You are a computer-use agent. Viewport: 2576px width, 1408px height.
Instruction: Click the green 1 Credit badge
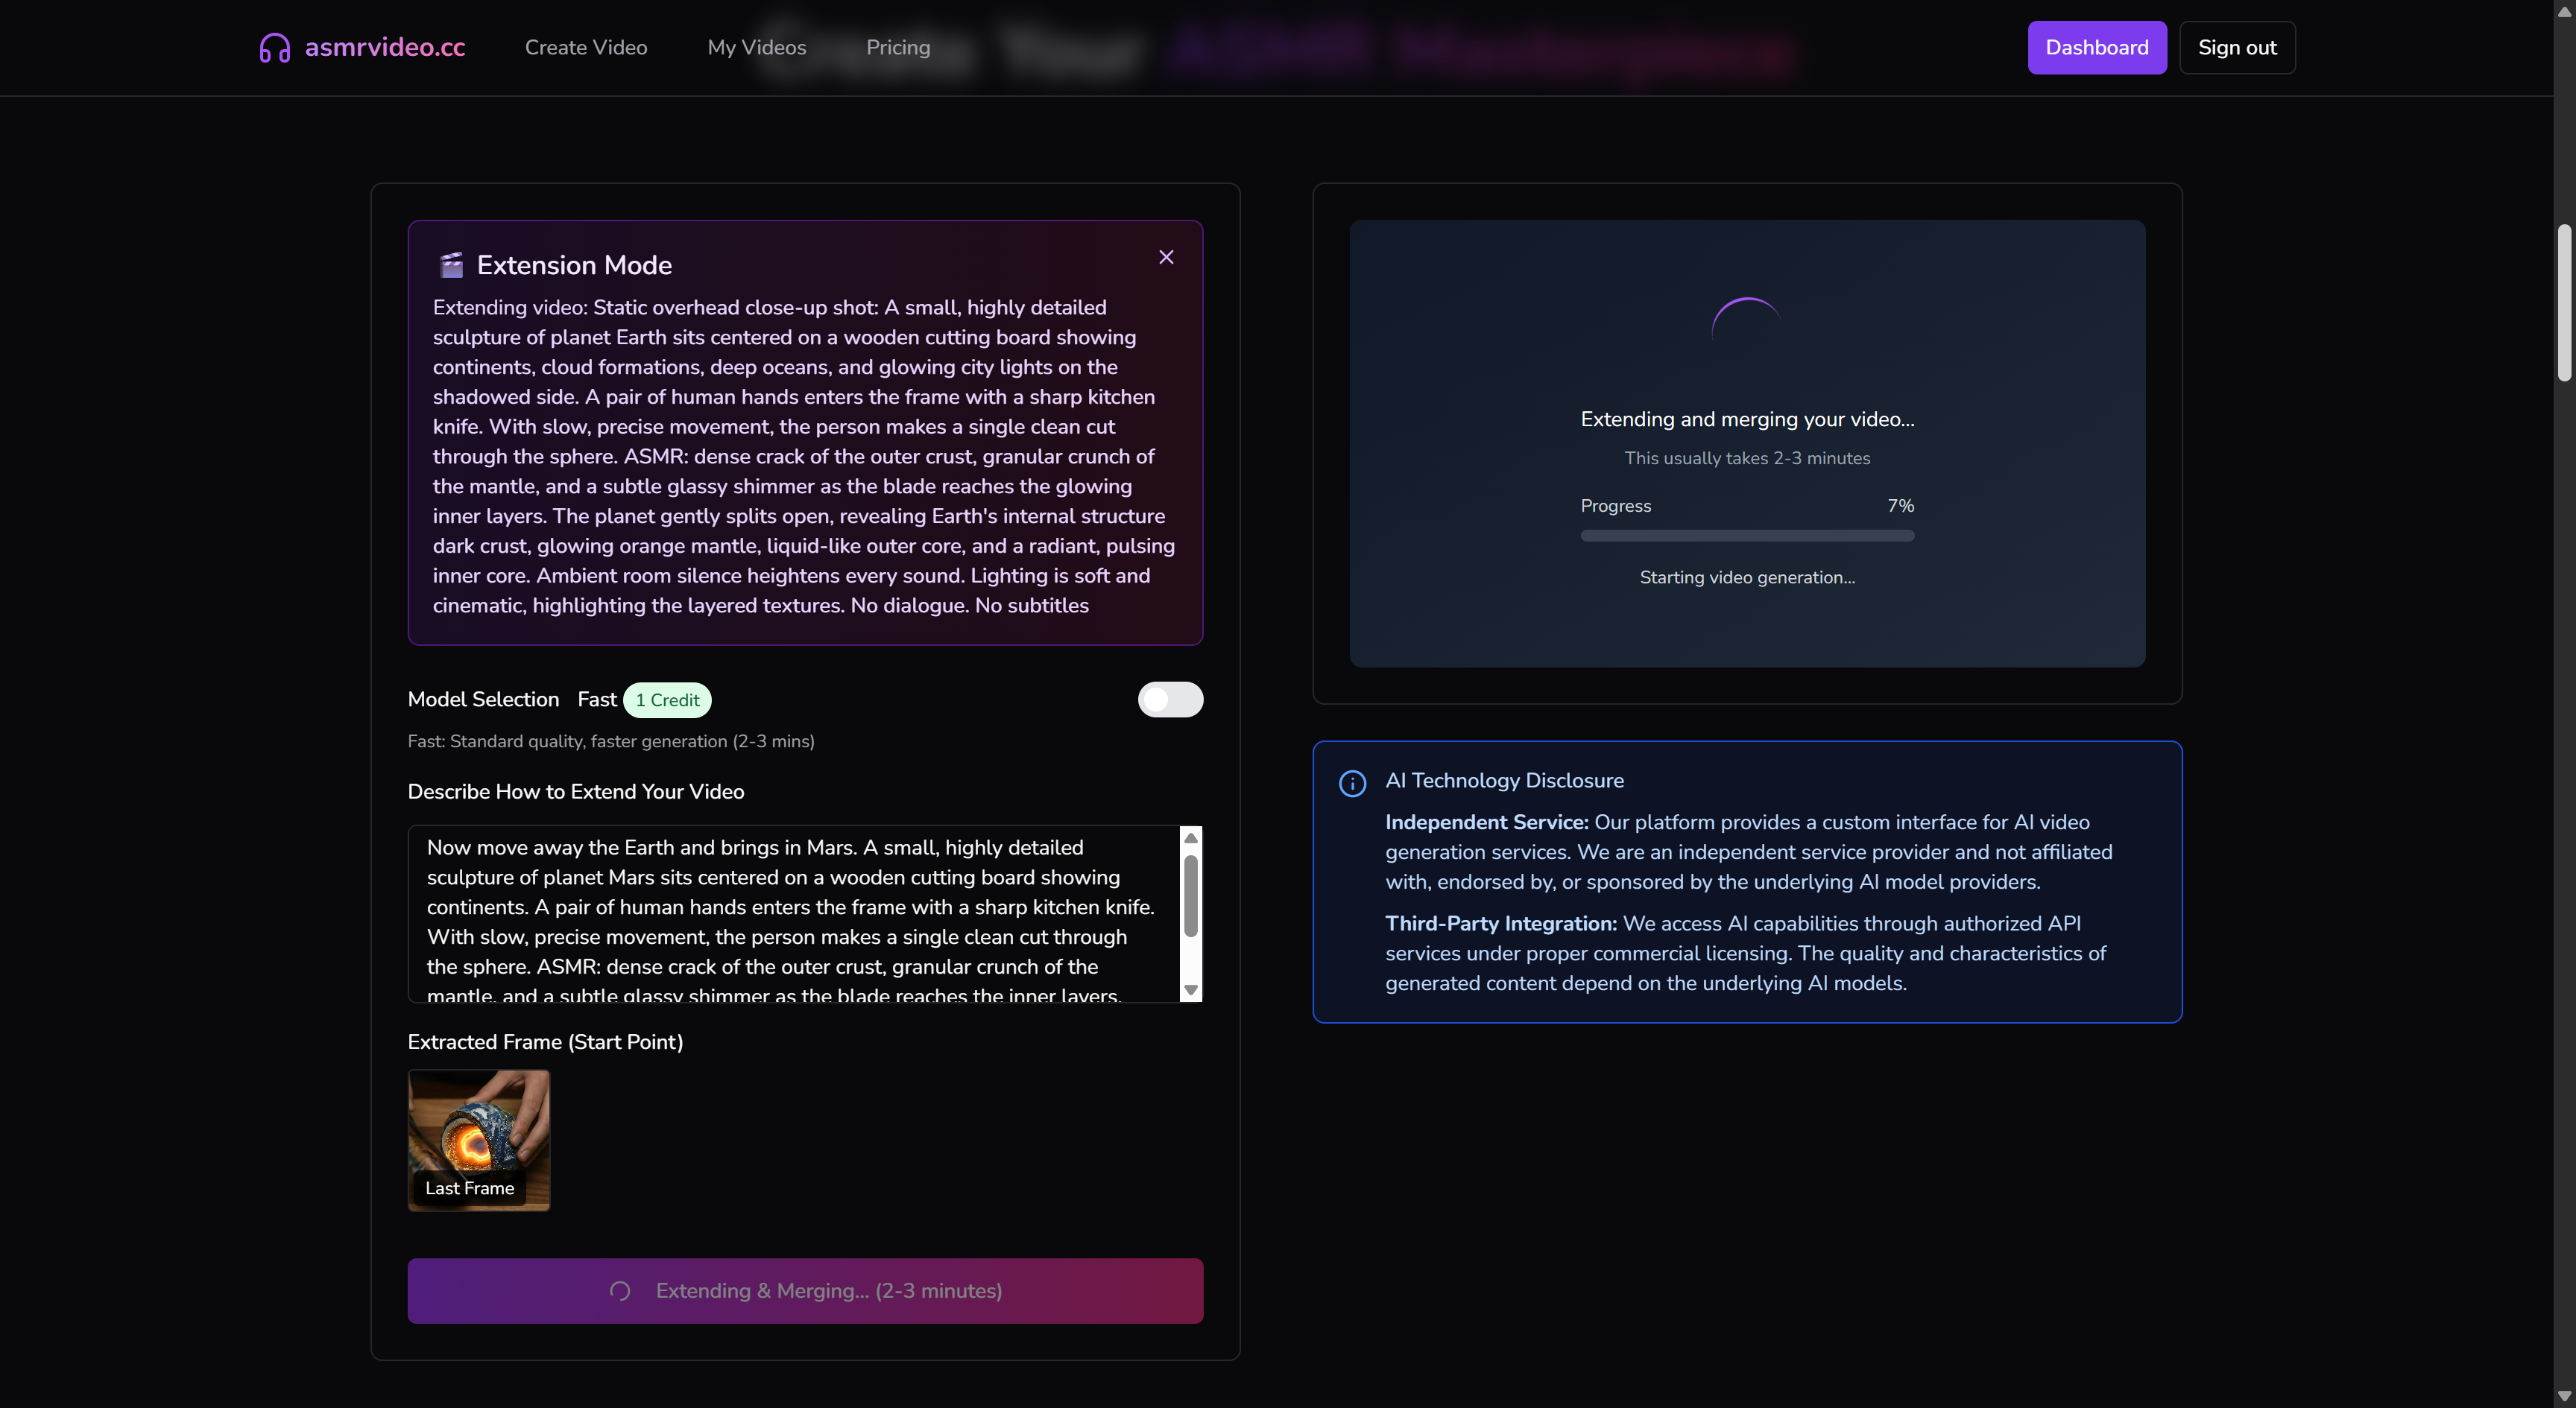coord(667,700)
